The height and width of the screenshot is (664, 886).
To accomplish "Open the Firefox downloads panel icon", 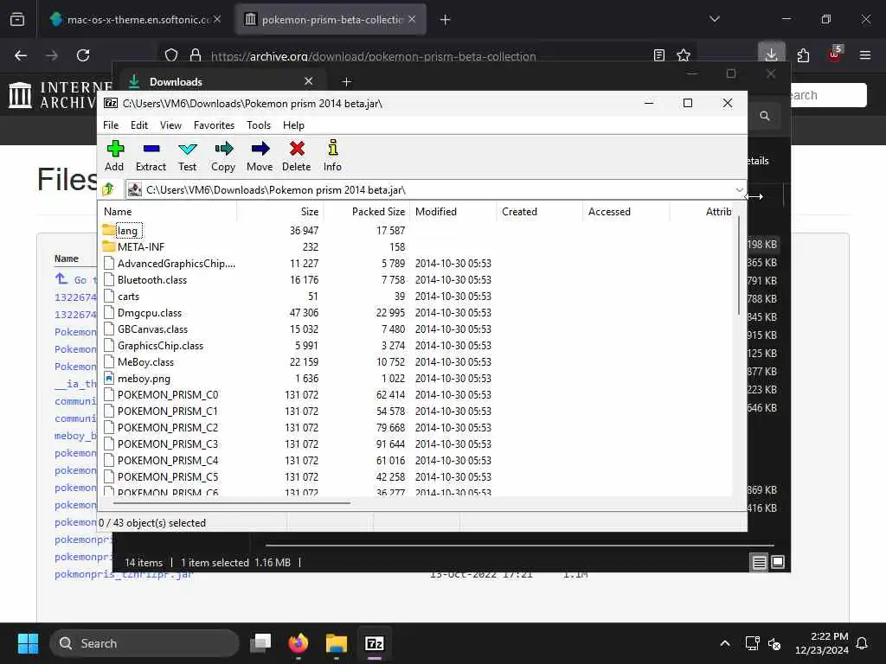I will point(771,55).
